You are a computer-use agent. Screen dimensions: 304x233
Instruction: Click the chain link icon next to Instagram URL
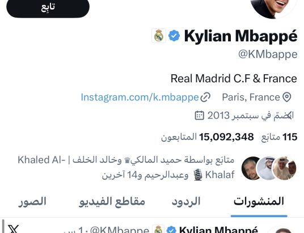click(205, 97)
